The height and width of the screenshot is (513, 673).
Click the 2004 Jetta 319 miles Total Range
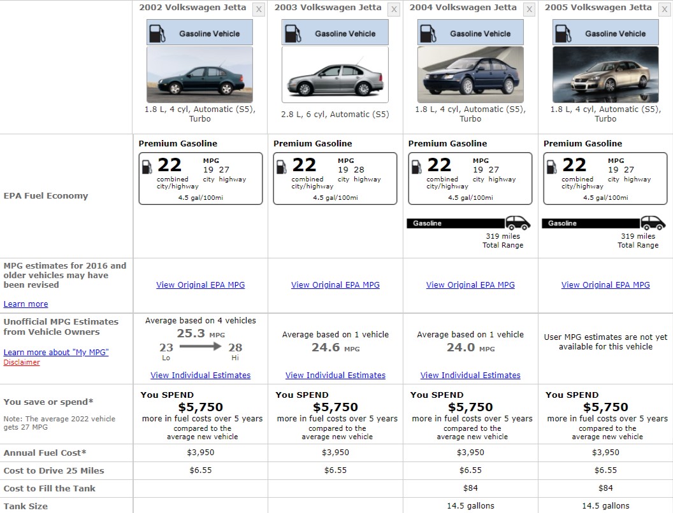tap(503, 241)
